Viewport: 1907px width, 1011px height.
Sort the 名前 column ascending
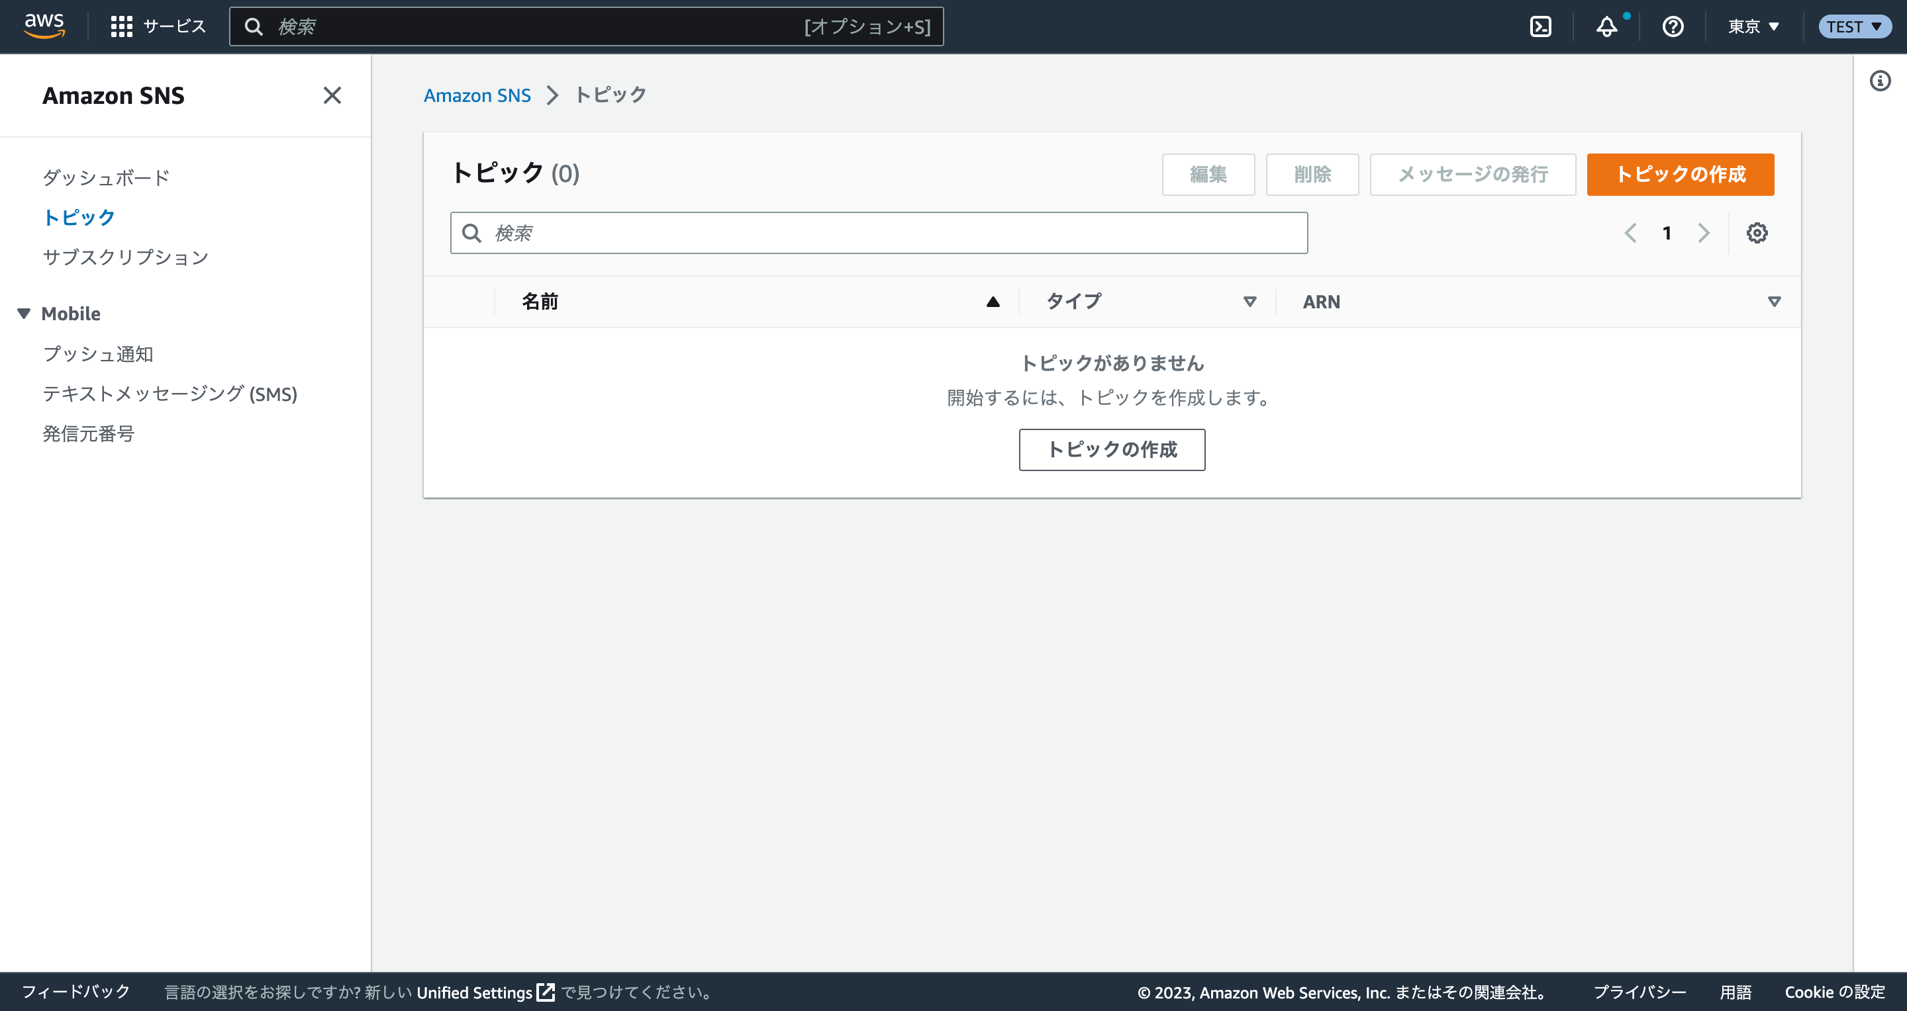coord(992,301)
